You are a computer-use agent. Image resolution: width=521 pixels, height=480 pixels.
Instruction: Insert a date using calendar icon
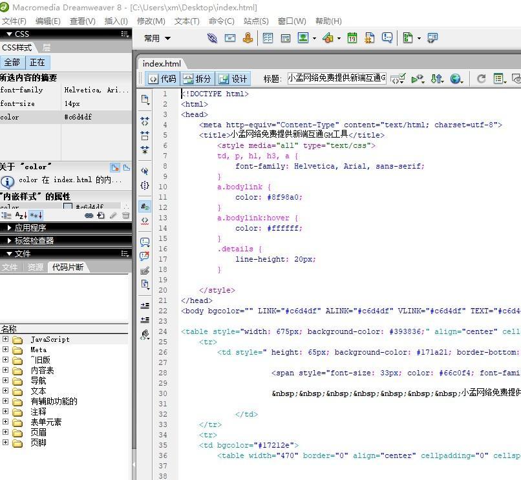352,38
